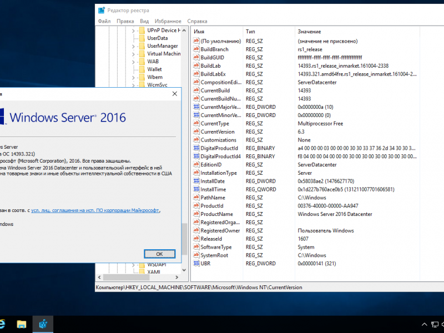Expand the Virtual Machine key
Image resolution: width=444 pixels, height=333 pixels.
point(133,54)
